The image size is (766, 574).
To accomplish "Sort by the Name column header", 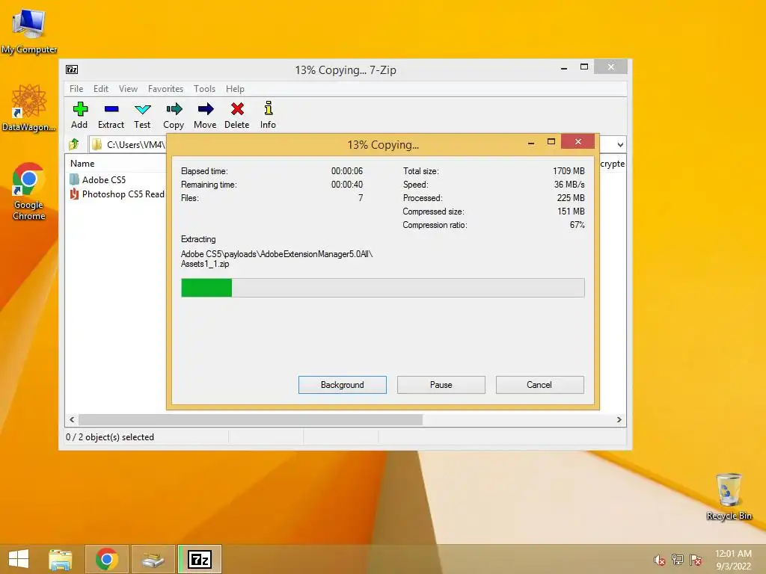I will pos(82,164).
